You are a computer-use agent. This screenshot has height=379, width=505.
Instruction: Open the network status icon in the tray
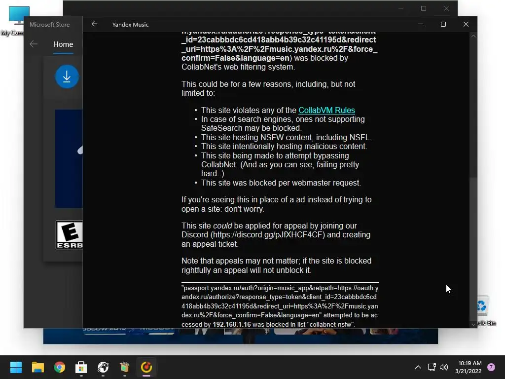click(432, 367)
